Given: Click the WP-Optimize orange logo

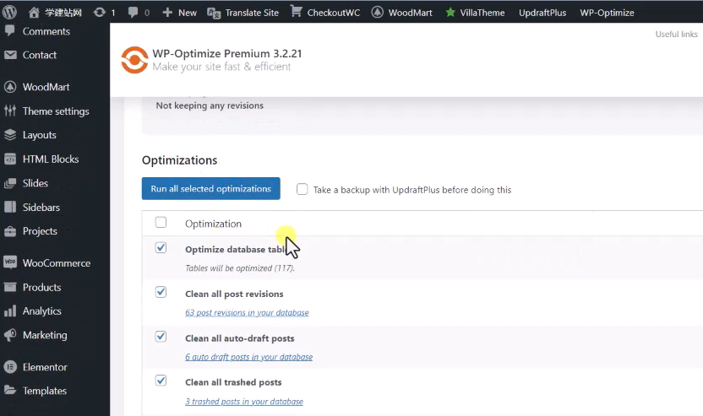Looking at the screenshot, I should 134,60.
